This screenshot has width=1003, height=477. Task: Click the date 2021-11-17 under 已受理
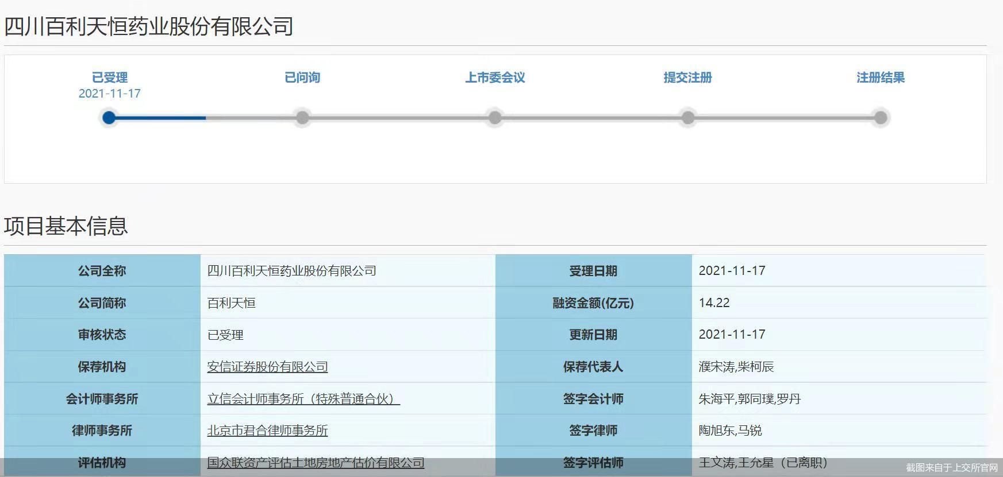point(110,94)
